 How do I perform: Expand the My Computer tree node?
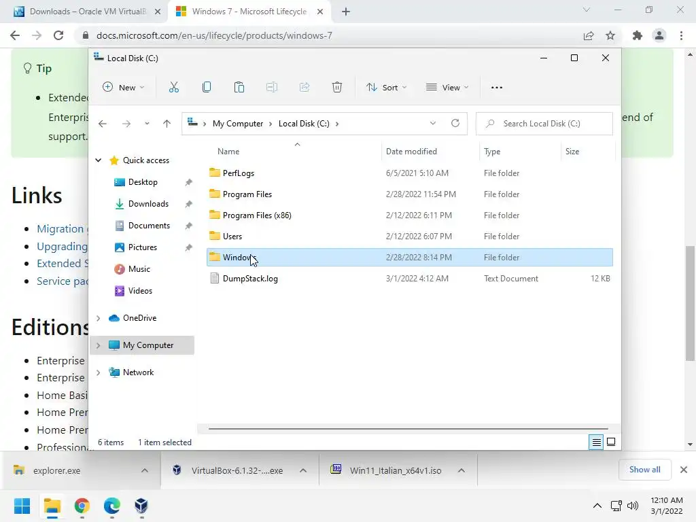click(98, 345)
